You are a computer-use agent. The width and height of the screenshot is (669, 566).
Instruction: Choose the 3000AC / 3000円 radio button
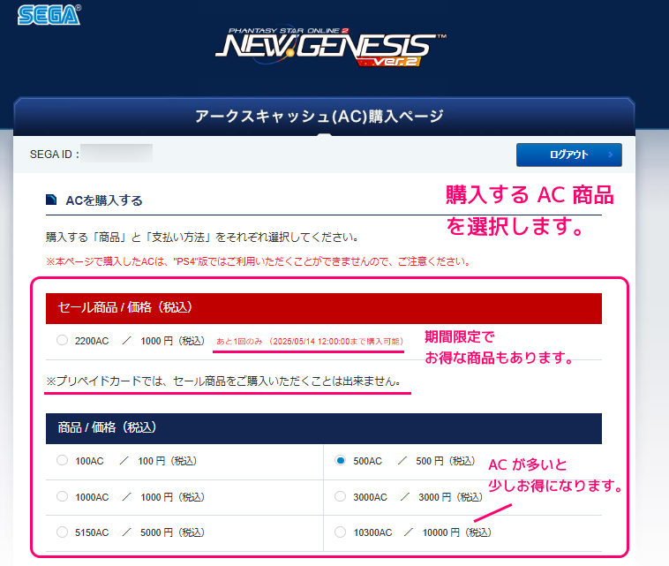click(340, 496)
